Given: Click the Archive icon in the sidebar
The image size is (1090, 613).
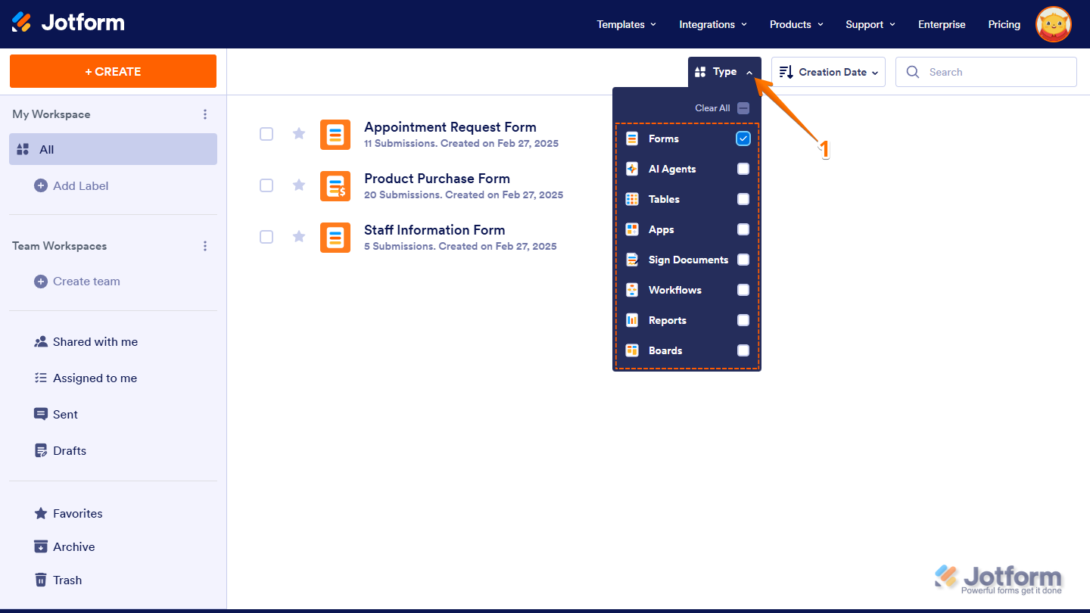Looking at the screenshot, I should (x=39, y=546).
